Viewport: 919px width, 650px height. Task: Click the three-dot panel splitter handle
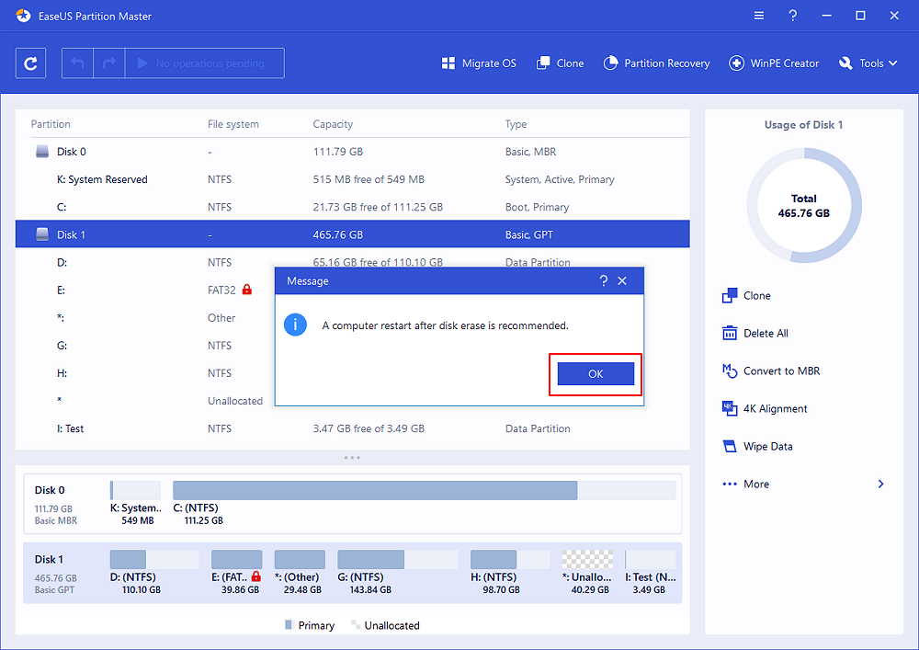tap(352, 457)
